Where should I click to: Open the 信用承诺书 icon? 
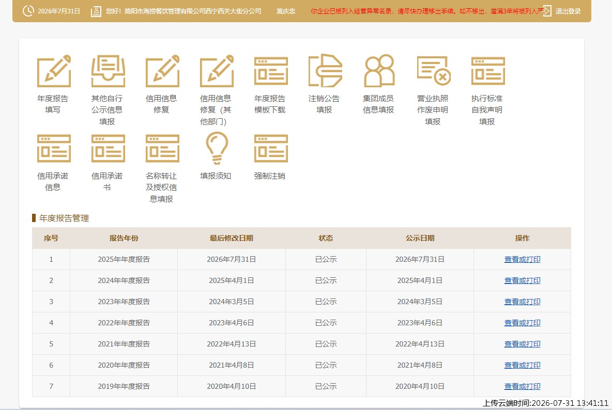108,148
